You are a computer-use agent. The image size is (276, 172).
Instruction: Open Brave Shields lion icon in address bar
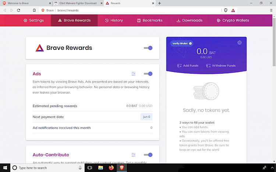[226, 10]
